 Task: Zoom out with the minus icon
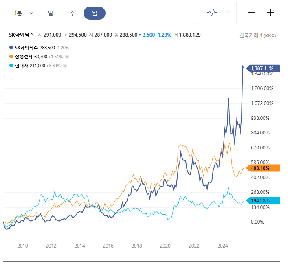251,13
